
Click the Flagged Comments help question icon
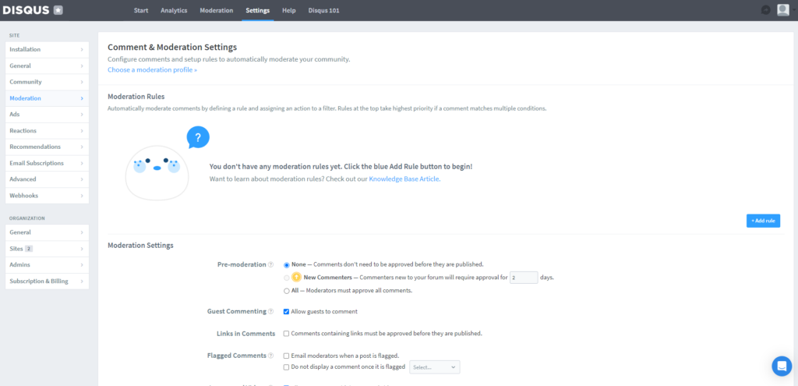270,356
